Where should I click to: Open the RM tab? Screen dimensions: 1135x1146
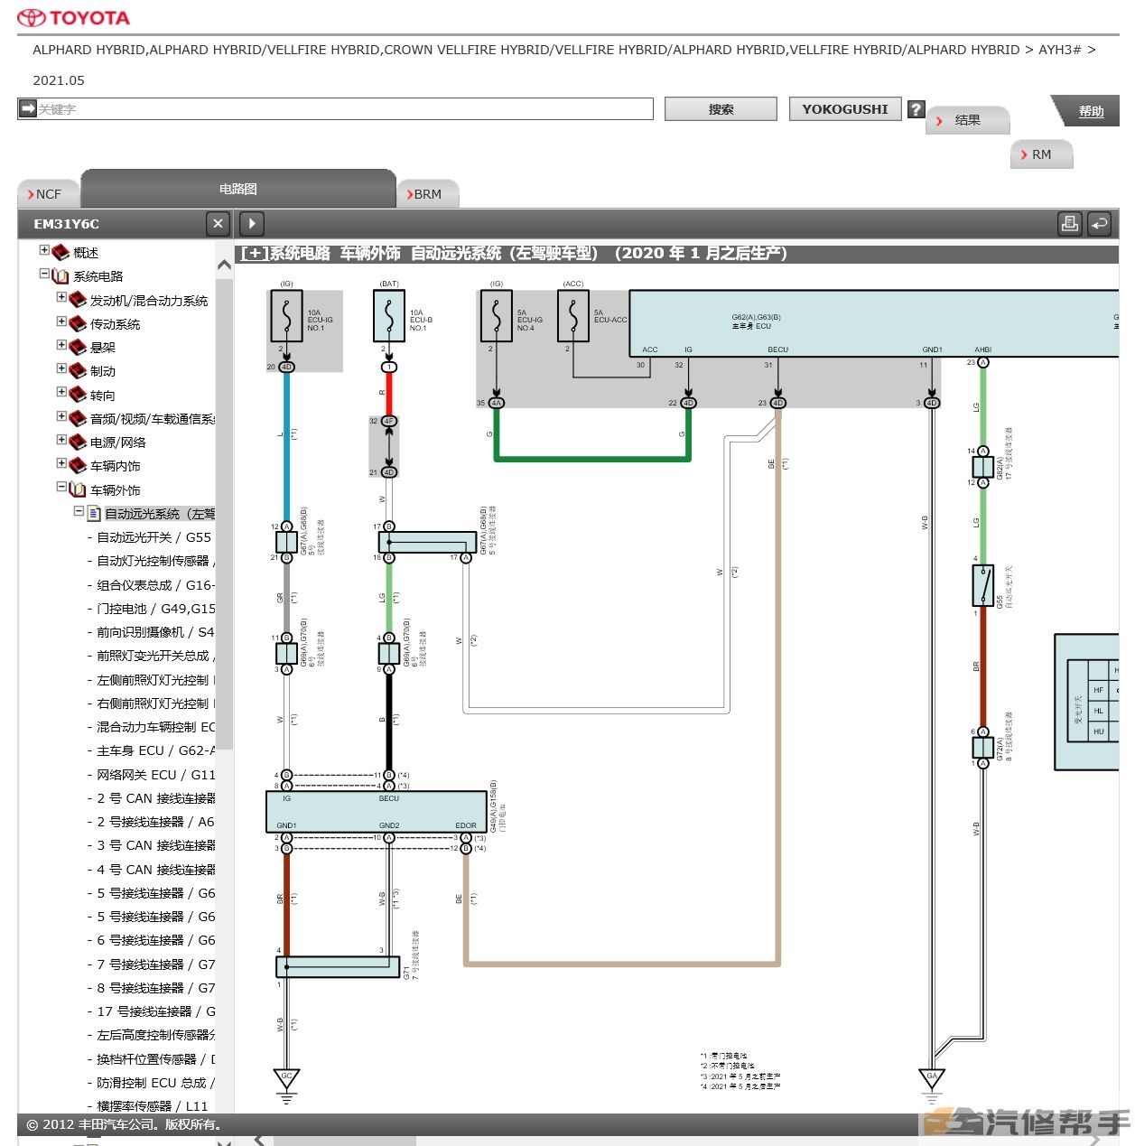click(1041, 154)
